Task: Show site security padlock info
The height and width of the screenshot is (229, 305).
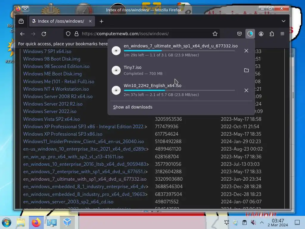Action: coord(77,34)
